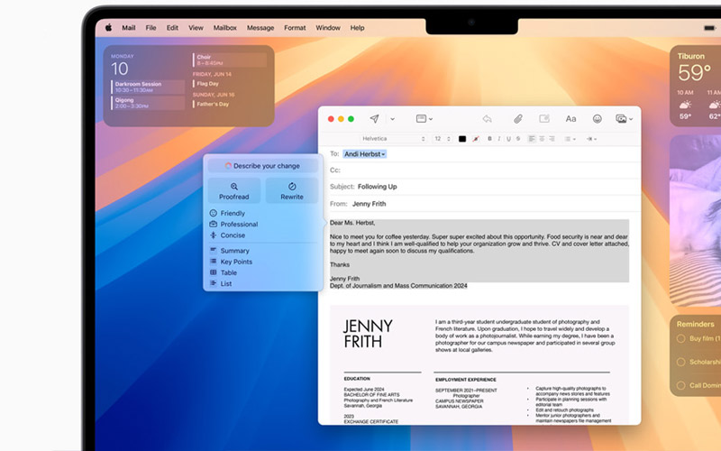Select Key Points in Writing Tools

(231, 262)
